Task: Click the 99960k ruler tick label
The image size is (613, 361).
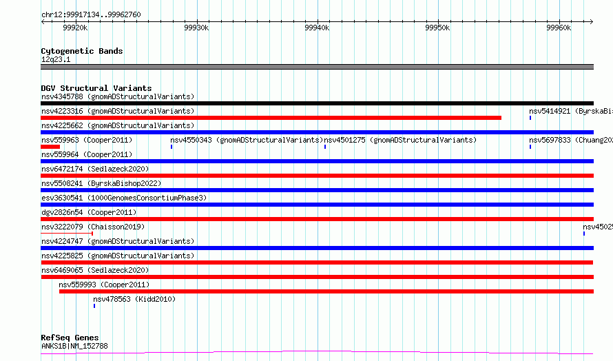Action: (559, 28)
